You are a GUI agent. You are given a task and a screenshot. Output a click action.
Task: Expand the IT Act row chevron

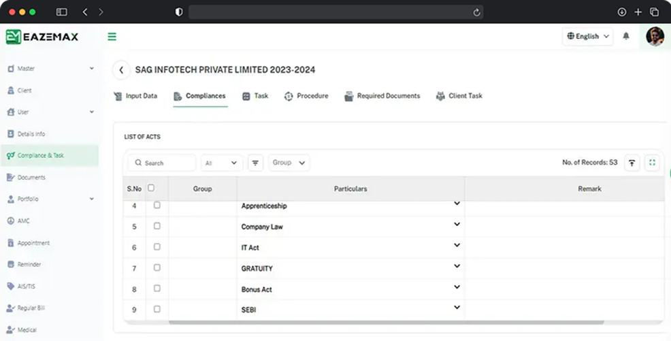[x=457, y=245]
